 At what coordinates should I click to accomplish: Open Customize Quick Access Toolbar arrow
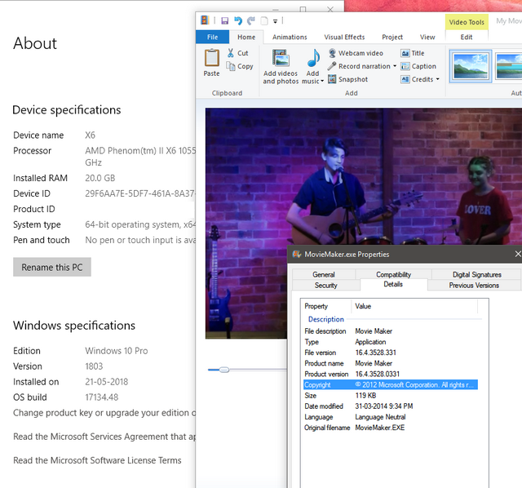coord(276,21)
